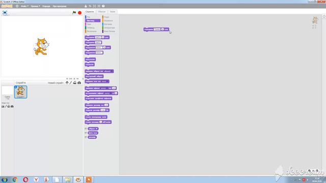Zoom in on the scripts area
The width and height of the screenshot is (326, 183).
coord(317,171)
